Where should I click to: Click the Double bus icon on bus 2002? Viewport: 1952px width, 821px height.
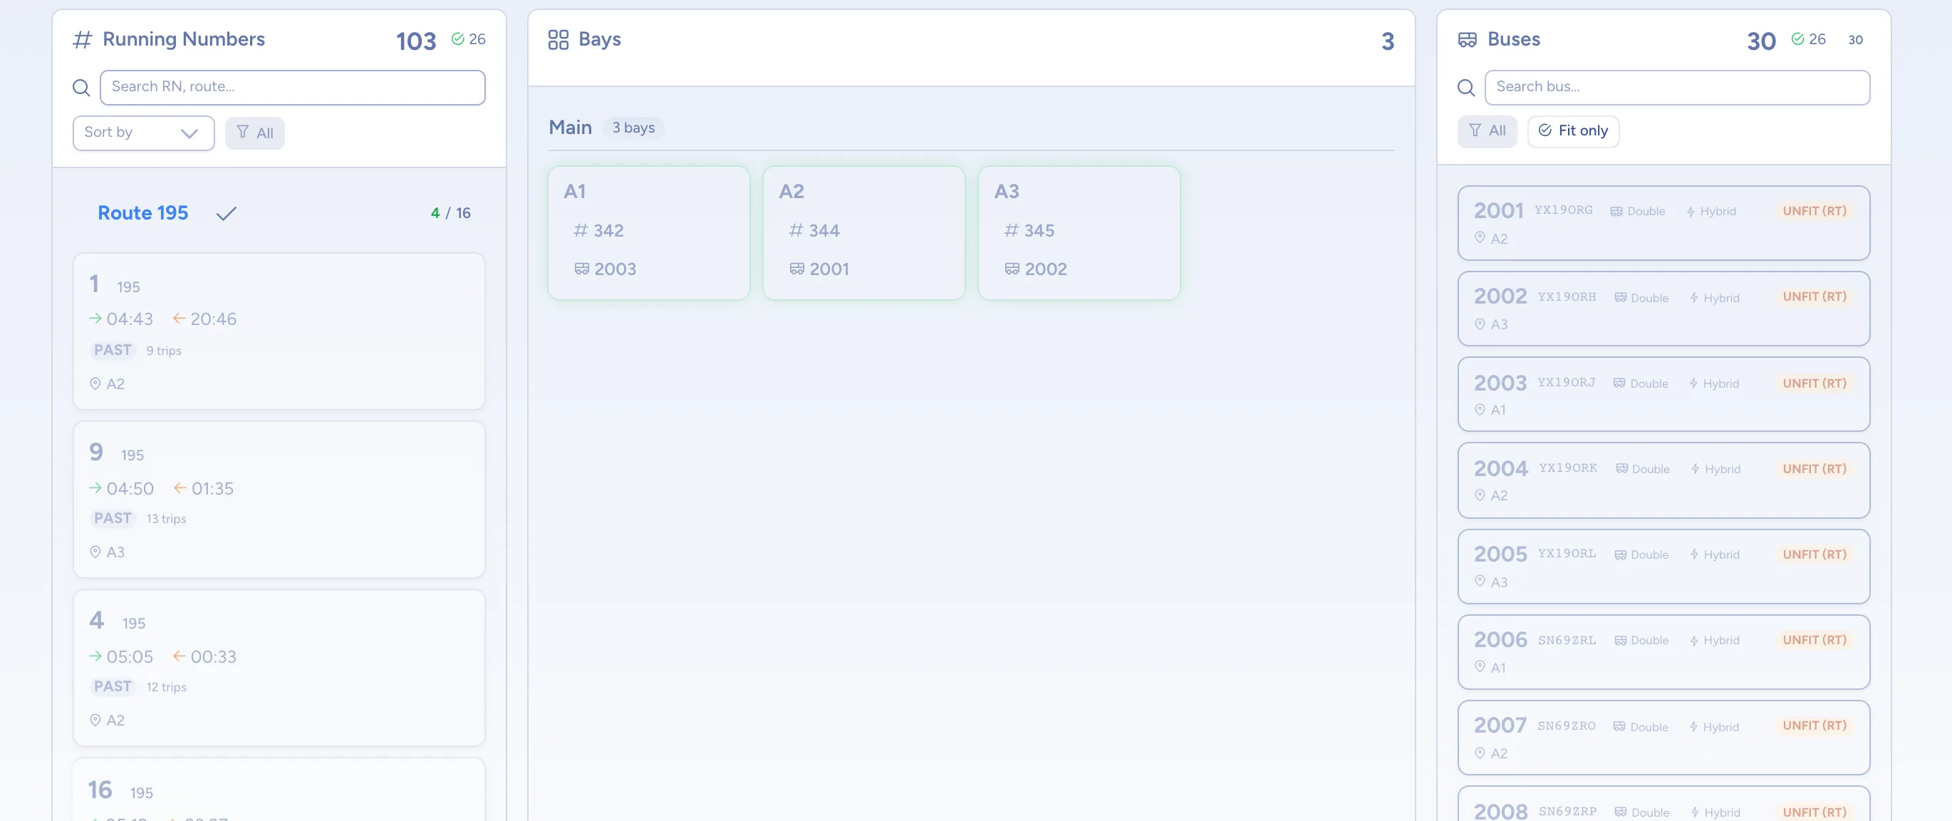1620,297
